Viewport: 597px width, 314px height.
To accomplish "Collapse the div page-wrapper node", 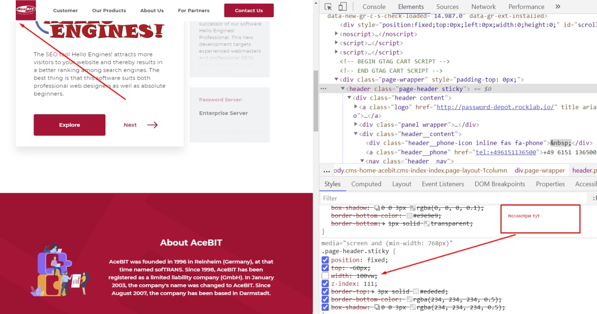I will pos(337,80).
